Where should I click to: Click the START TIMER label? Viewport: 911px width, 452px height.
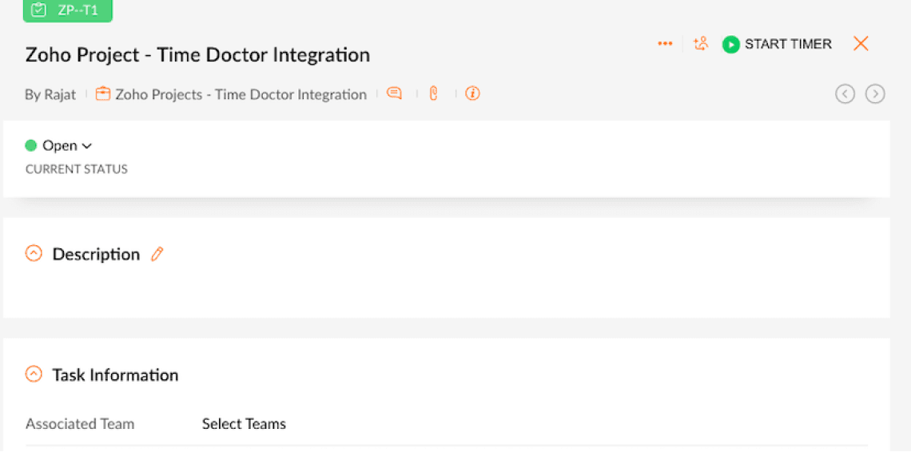tap(788, 44)
